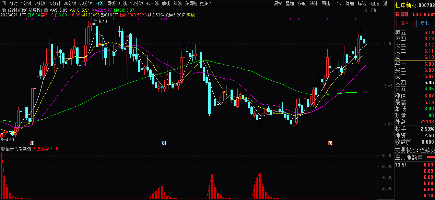Click the 财 event marker on timeline
Viewport: 435px width, 200px height.
[x=164, y=143]
